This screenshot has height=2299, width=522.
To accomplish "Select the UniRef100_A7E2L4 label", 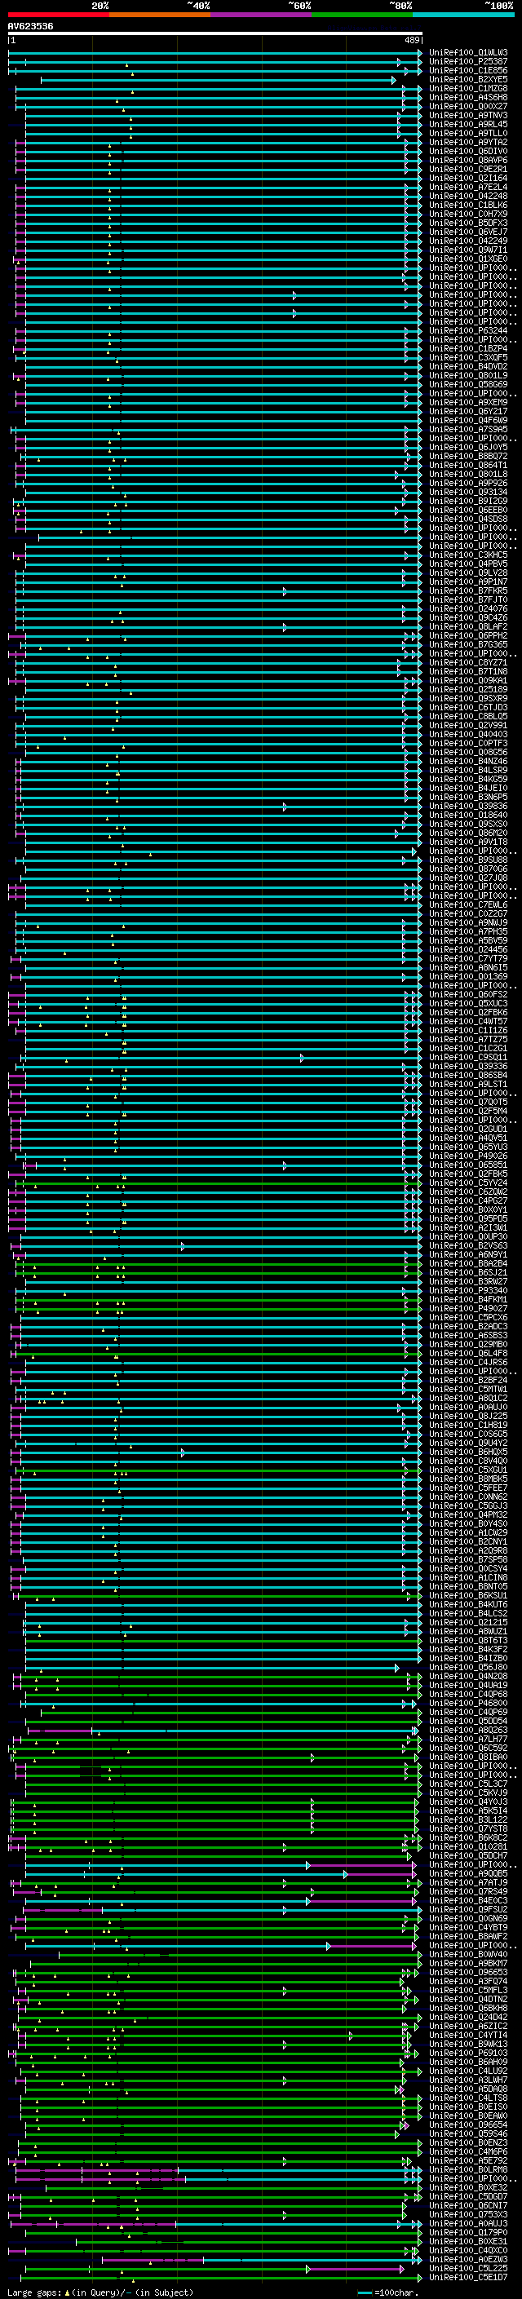I will 468,188.
